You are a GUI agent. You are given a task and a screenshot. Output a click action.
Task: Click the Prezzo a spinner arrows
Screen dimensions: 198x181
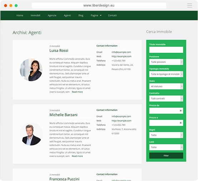point(181,123)
